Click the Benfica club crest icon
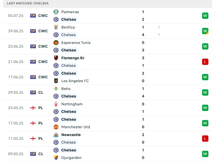The image size is (215, 163). click(x=56, y=27)
